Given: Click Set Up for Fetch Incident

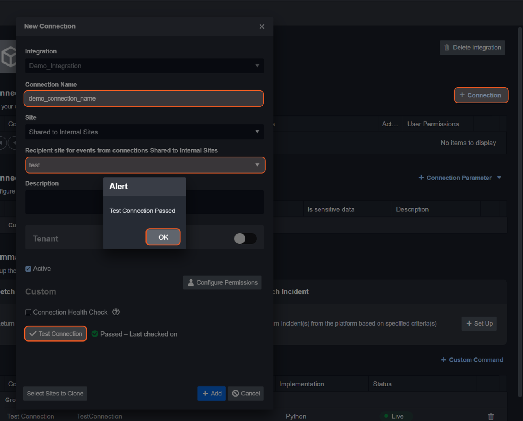Looking at the screenshot, I should 479,323.
